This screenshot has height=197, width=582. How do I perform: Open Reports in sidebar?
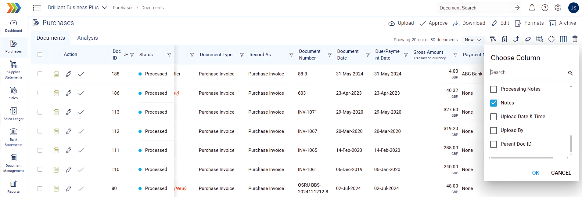point(13,187)
